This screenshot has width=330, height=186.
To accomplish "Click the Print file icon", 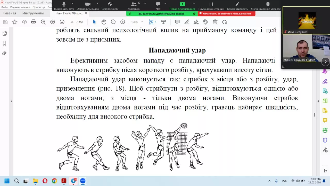I will pyautogui.click(x=34, y=22).
